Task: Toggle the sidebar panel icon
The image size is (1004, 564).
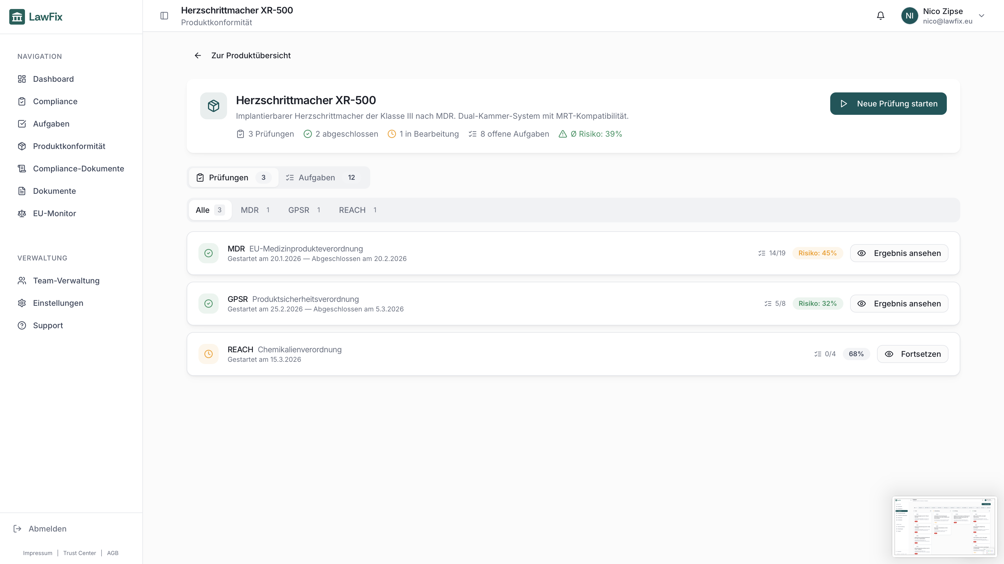Action: (x=164, y=16)
